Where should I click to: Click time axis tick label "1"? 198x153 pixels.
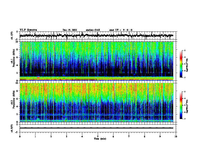[35, 136]
